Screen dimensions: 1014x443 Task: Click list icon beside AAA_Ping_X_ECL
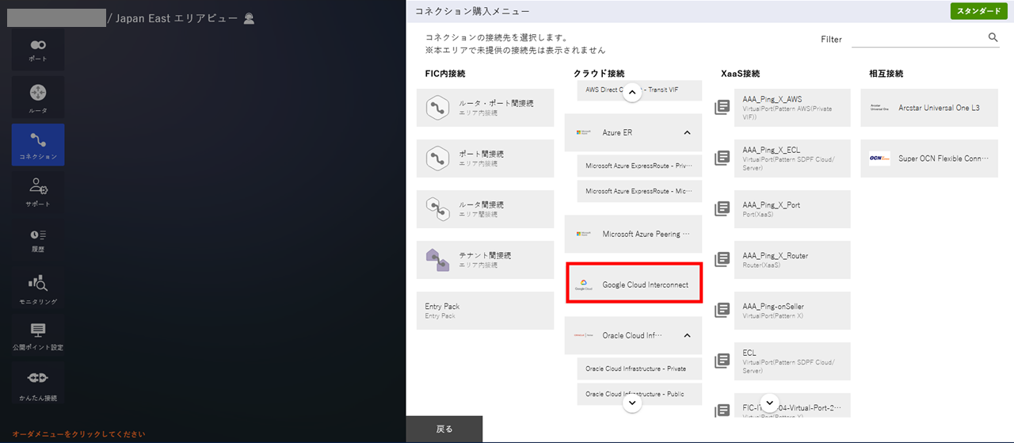(x=722, y=158)
